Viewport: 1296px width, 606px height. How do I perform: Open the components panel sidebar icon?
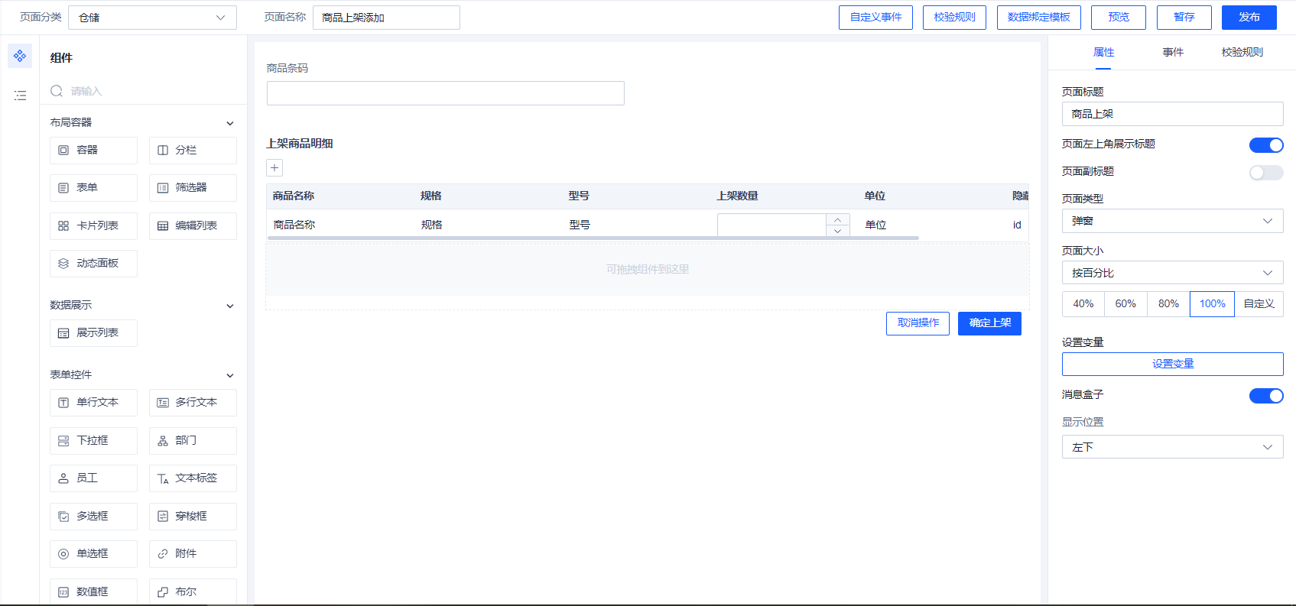(20, 56)
